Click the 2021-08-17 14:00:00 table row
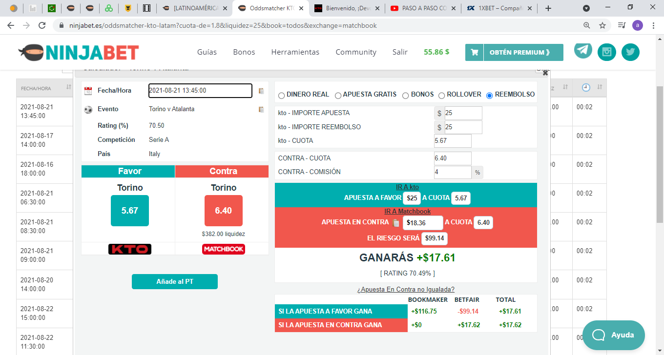 45,140
